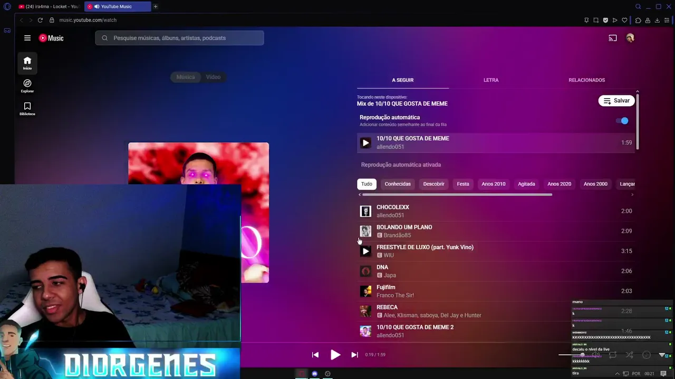Open the YouTube Music hamburger menu
This screenshot has width=675, height=379.
pos(27,38)
